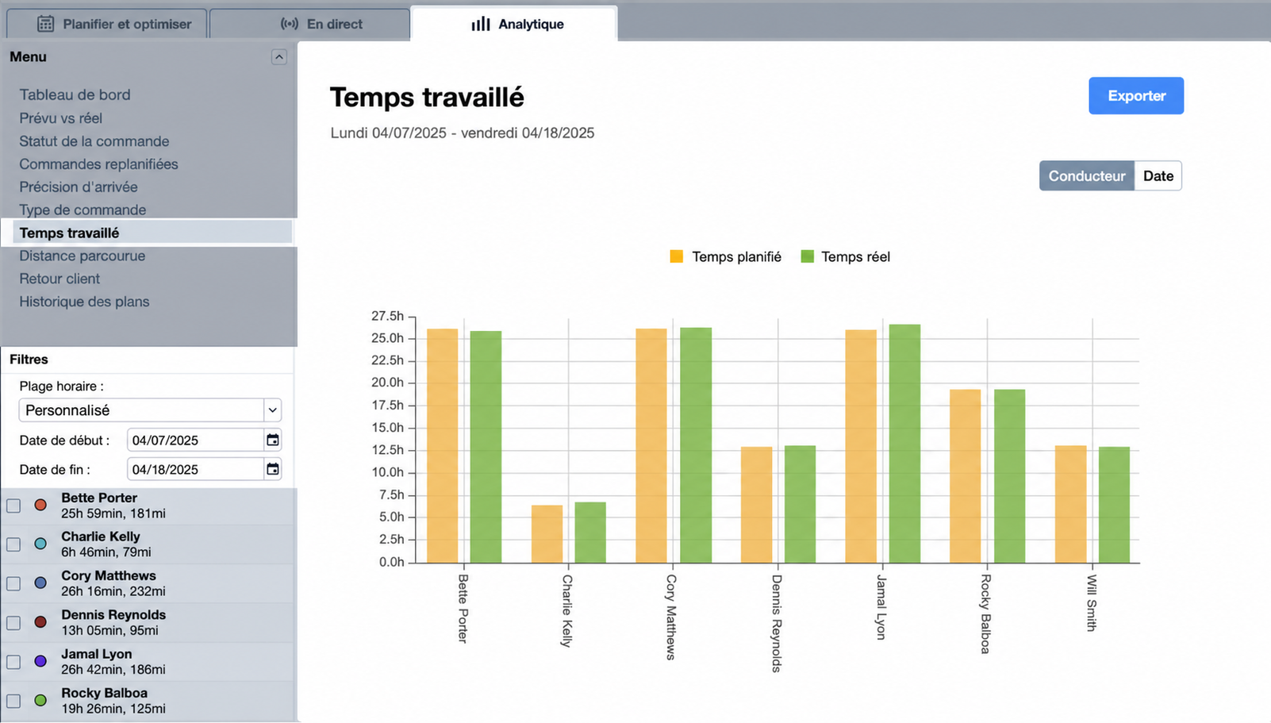Open Précision d'arrivée report
Viewport: 1271px width, 723px height.
79,187
